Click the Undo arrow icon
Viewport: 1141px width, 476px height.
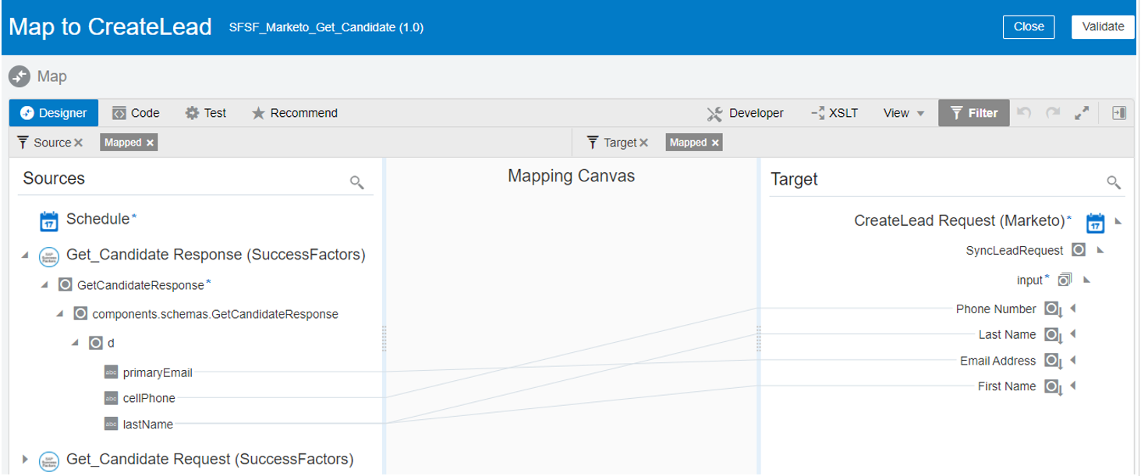[x=1025, y=113]
